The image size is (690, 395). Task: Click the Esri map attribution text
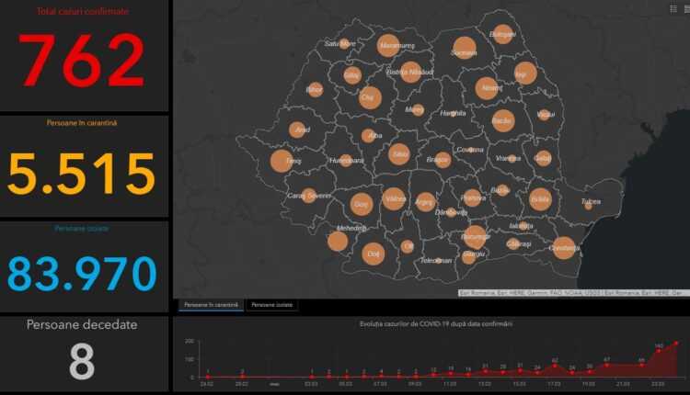[570, 293]
